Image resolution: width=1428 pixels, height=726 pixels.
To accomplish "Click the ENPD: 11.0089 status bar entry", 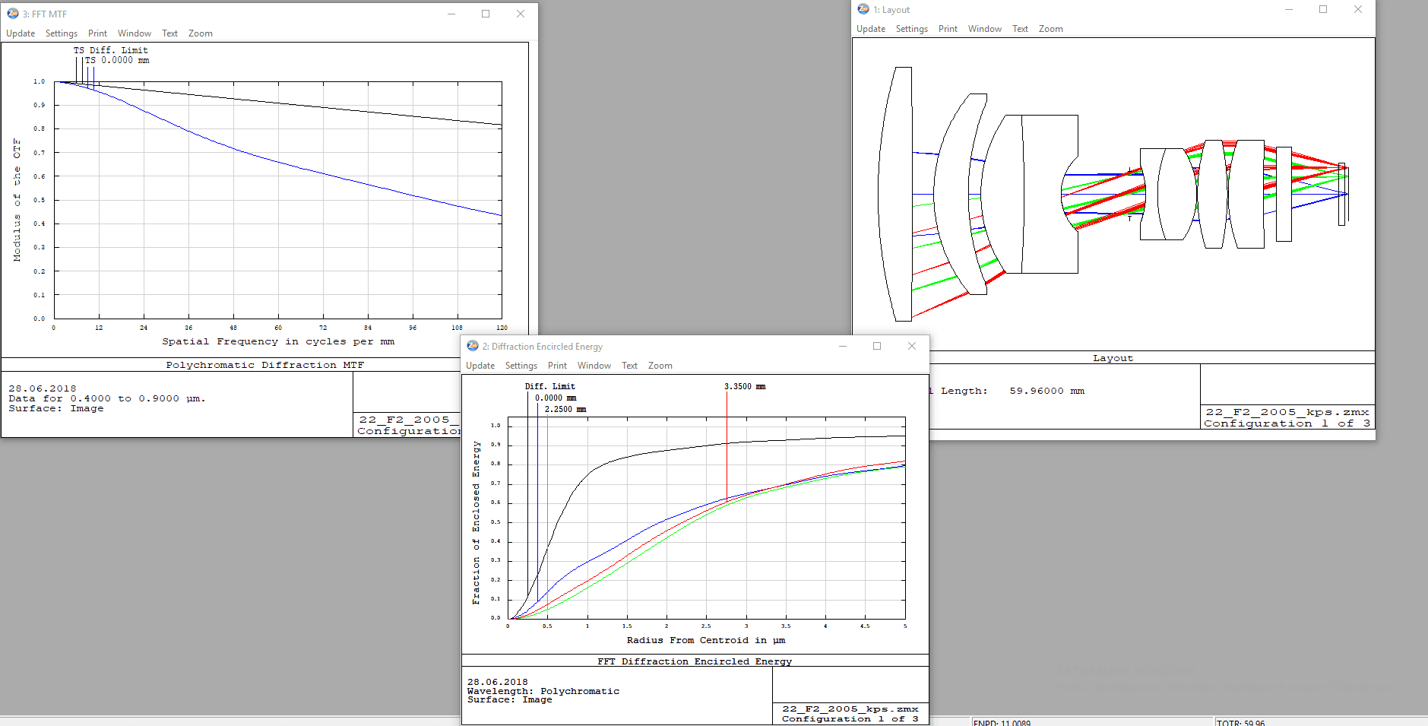I will 1002,722.
